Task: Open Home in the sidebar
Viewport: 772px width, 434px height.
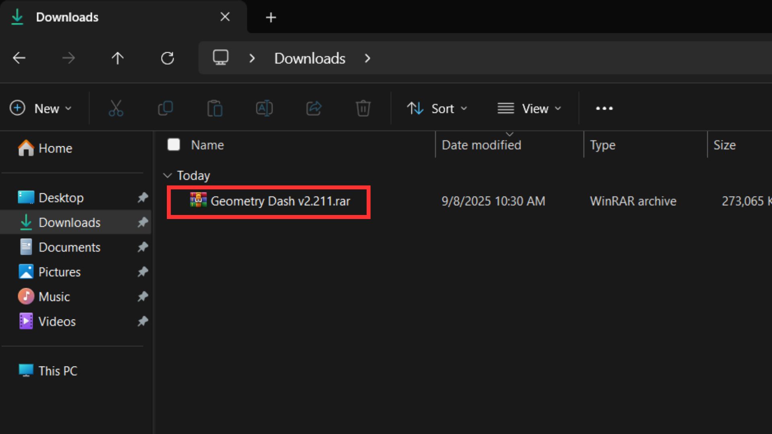Action: 45,148
